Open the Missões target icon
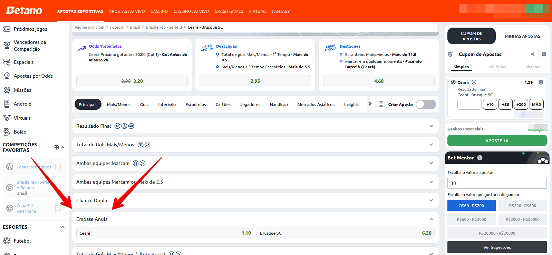The image size is (552, 255). click(7, 90)
